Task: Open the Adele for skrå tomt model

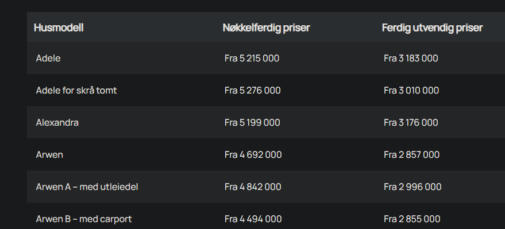Action: point(76,90)
